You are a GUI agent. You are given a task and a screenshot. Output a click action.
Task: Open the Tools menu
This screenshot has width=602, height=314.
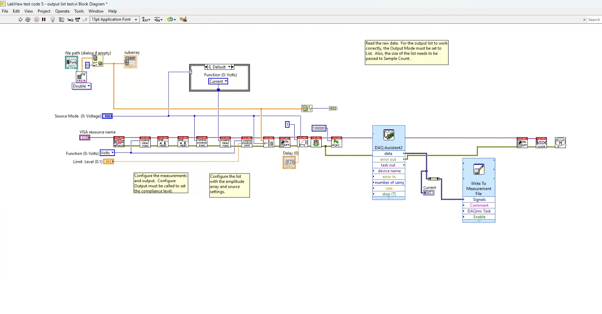click(x=79, y=11)
